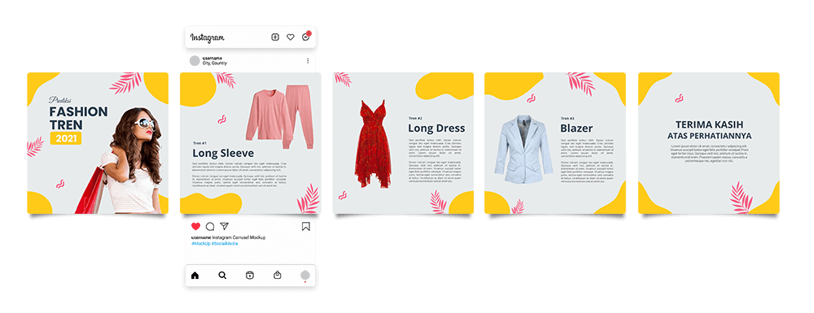Viewport: 814px width, 313px height.
Task: Click the new post plus icon
Action: [x=275, y=37]
